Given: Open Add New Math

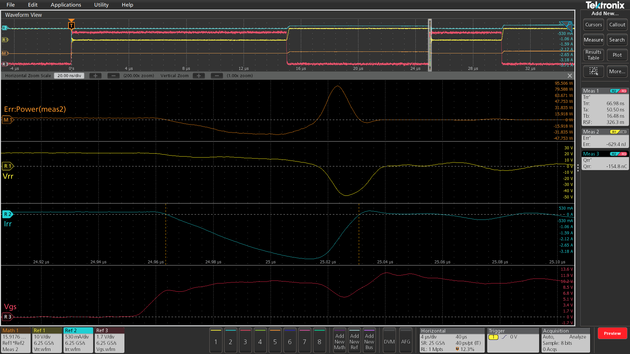Looking at the screenshot, I should (x=339, y=340).
